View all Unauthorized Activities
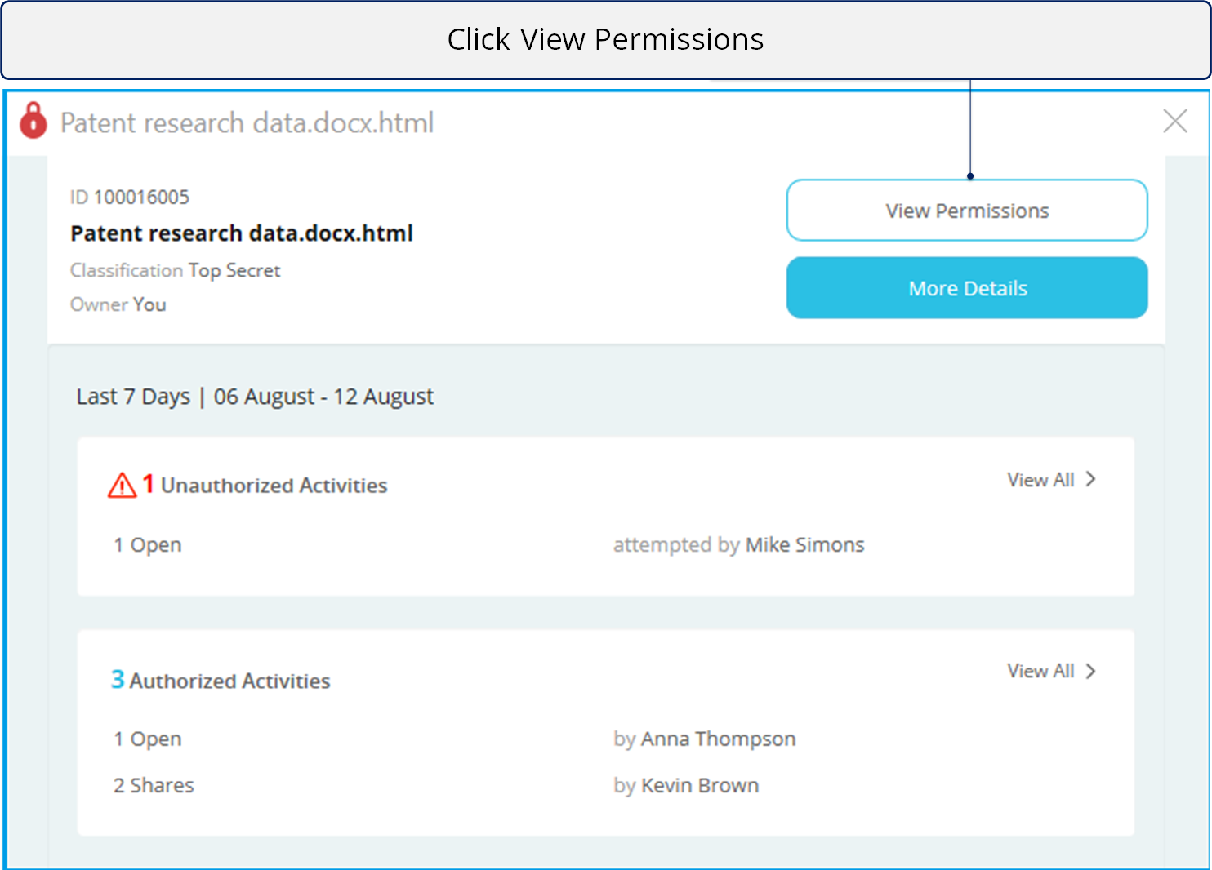Viewport: 1212px width, 870px height. tap(1040, 480)
